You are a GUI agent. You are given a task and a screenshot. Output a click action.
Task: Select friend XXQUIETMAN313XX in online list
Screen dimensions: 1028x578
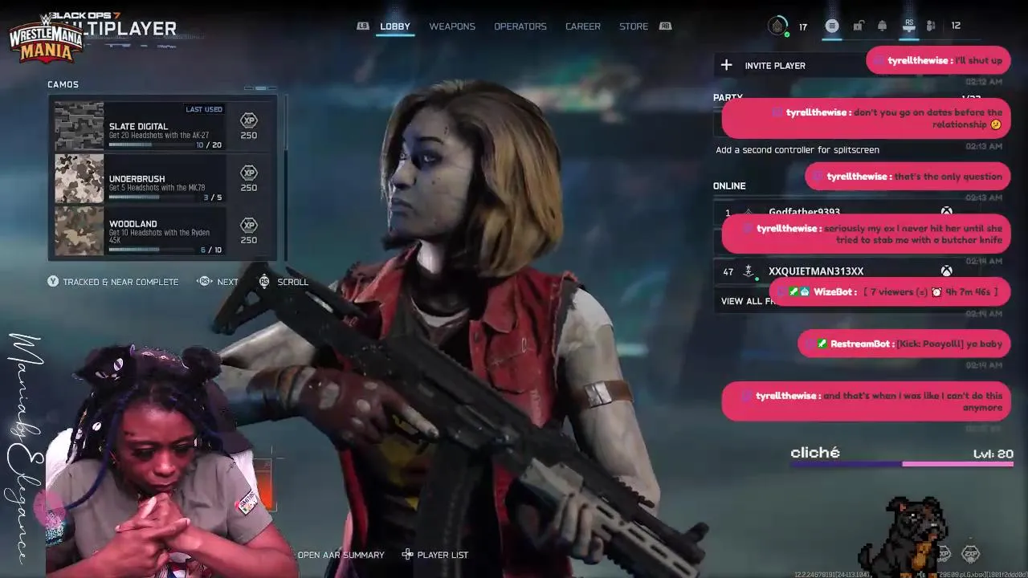815,271
